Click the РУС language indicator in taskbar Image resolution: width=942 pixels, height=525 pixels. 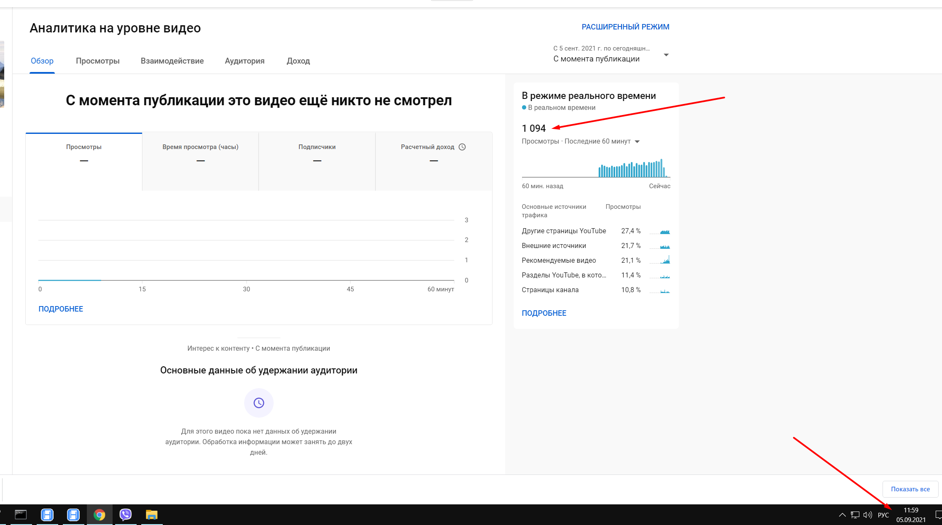click(883, 515)
